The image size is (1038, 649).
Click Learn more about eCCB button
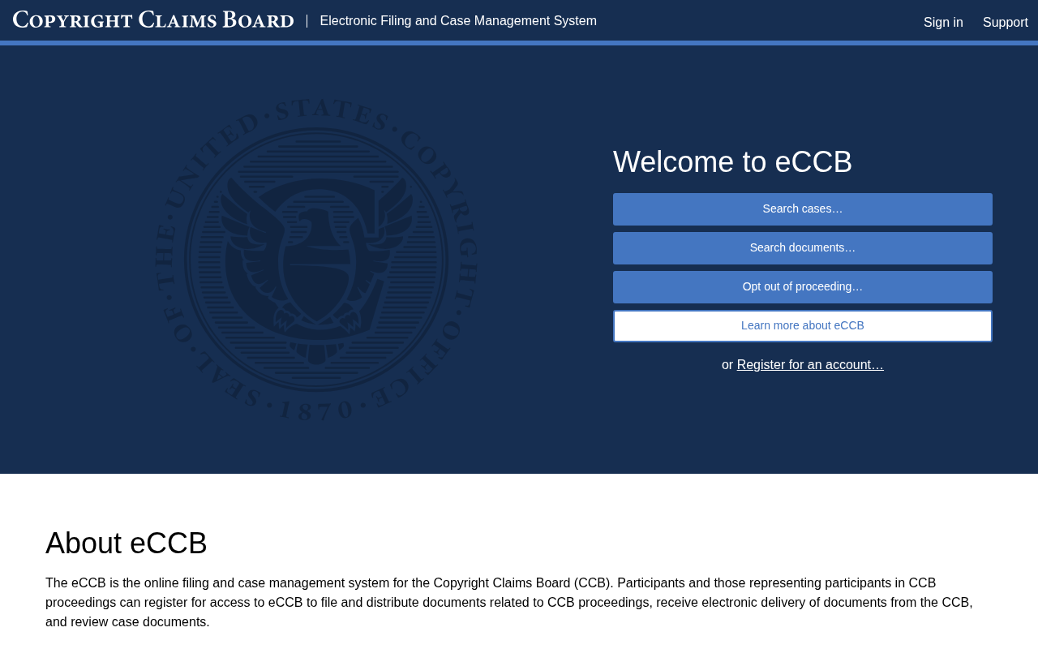[803, 326]
